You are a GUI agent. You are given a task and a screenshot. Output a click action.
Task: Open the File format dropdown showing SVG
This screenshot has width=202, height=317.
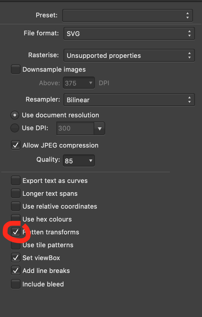[x=129, y=33]
